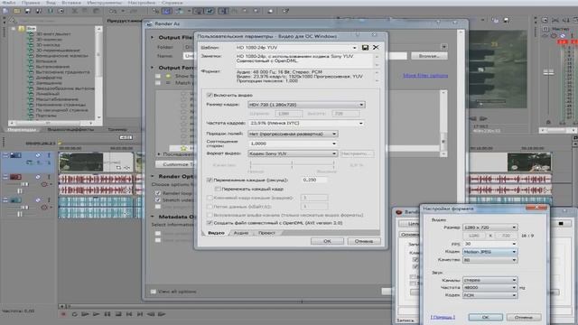Open the Соотношение сторон dropdown
The width and height of the screenshot is (578, 325).
293,144
